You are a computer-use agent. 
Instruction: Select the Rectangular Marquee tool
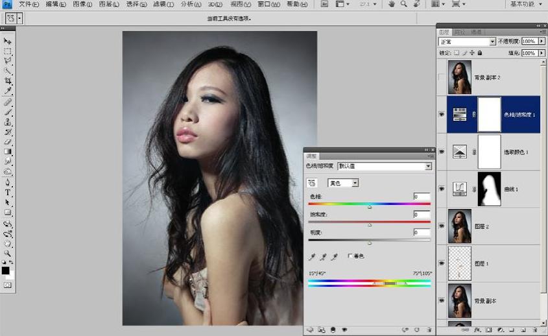pyautogui.click(x=7, y=51)
